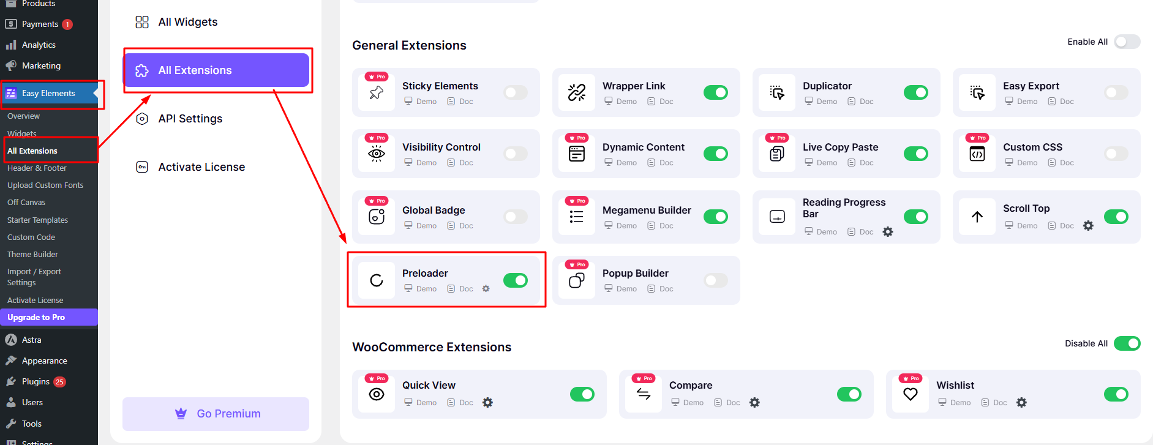Click the Scroll Top arrow icon

tap(977, 217)
